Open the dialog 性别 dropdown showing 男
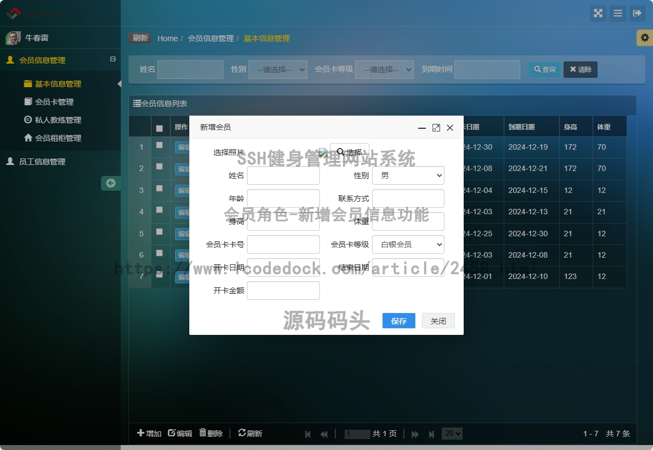653x450 pixels. (x=408, y=175)
